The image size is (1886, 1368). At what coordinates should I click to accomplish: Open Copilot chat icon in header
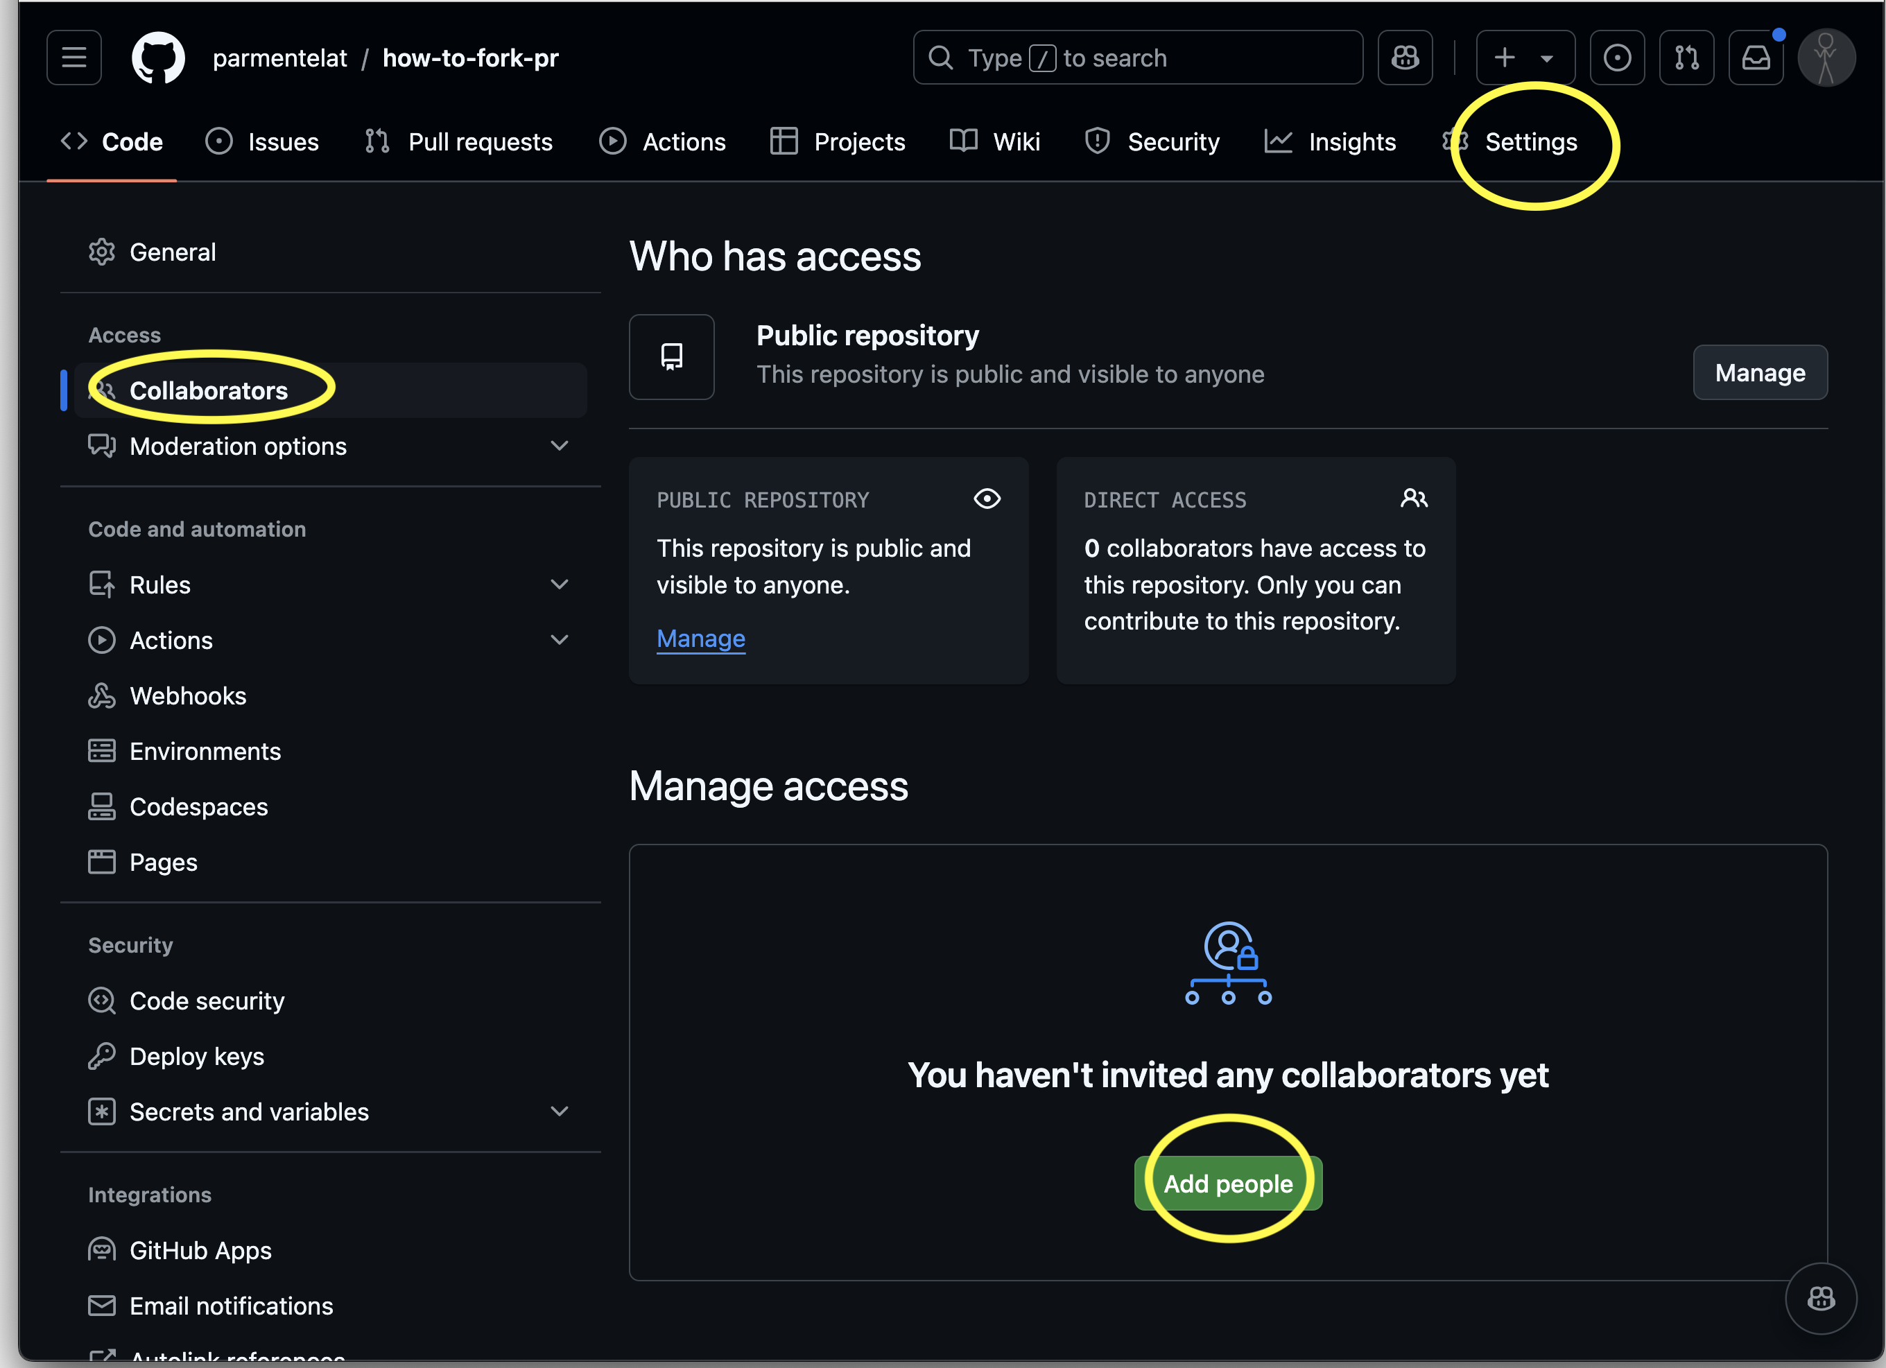coord(1405,58)
